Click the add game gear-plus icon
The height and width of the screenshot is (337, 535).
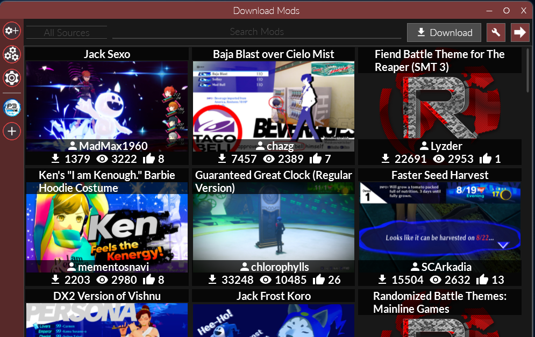point(12,31)
